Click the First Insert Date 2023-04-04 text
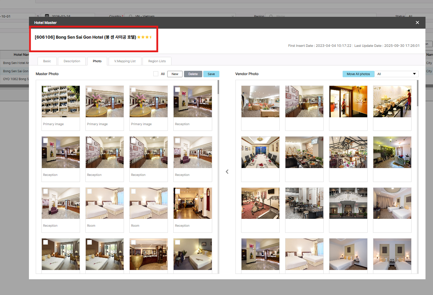The height and width of the screenshot is (295, 433). [320, 46]
